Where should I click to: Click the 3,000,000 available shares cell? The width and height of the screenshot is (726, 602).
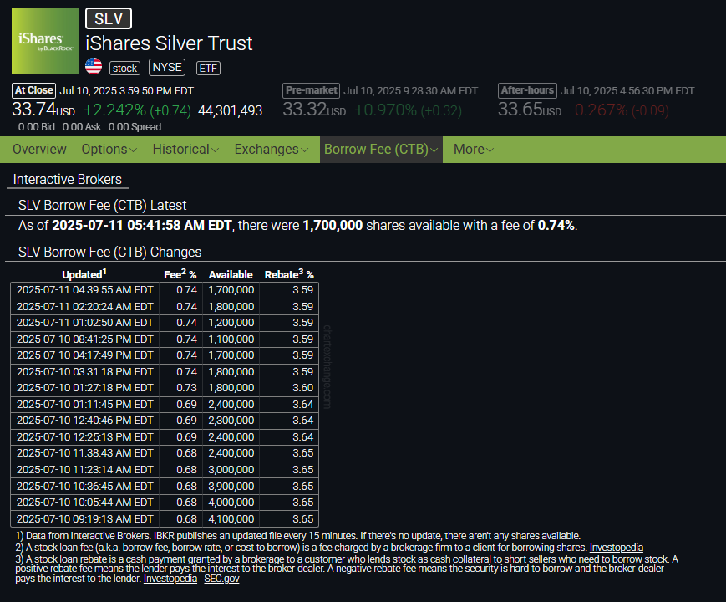pyautogui.click(x=231, y=469)
